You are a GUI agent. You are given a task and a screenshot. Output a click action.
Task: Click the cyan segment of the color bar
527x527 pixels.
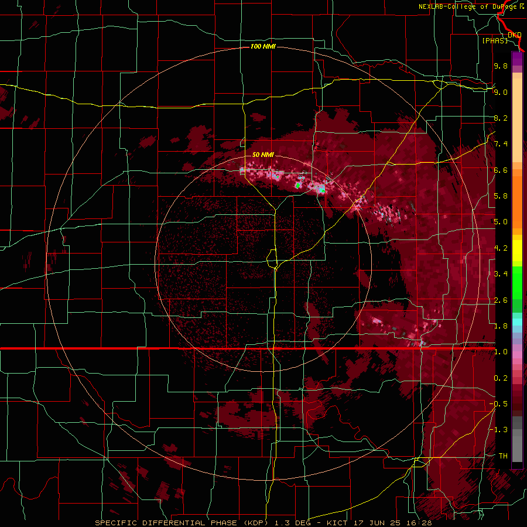(x=517, y=322)
